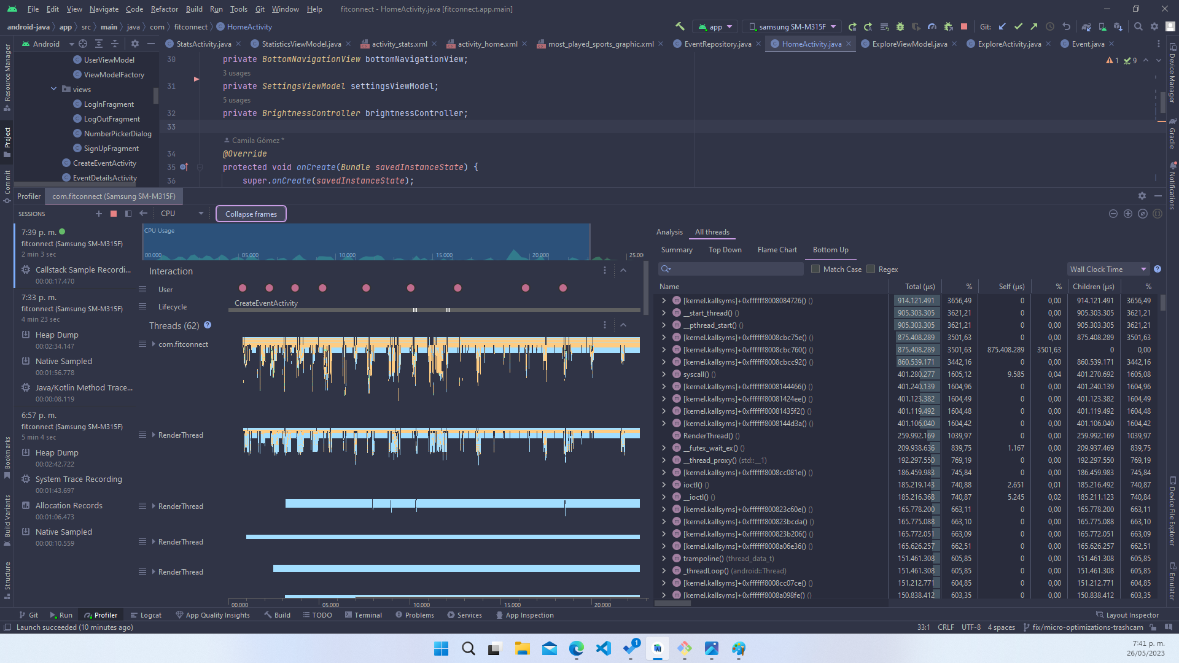This screenshot has width=1179, height=663.
Task: Expand the __pthread_start() row
Action: coord(664,325)
